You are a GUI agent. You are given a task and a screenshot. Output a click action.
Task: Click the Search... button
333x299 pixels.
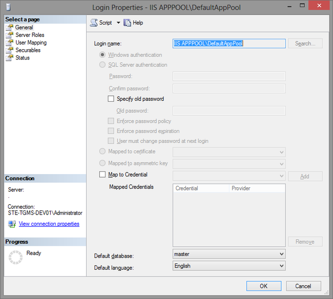(x=305, y=44)
